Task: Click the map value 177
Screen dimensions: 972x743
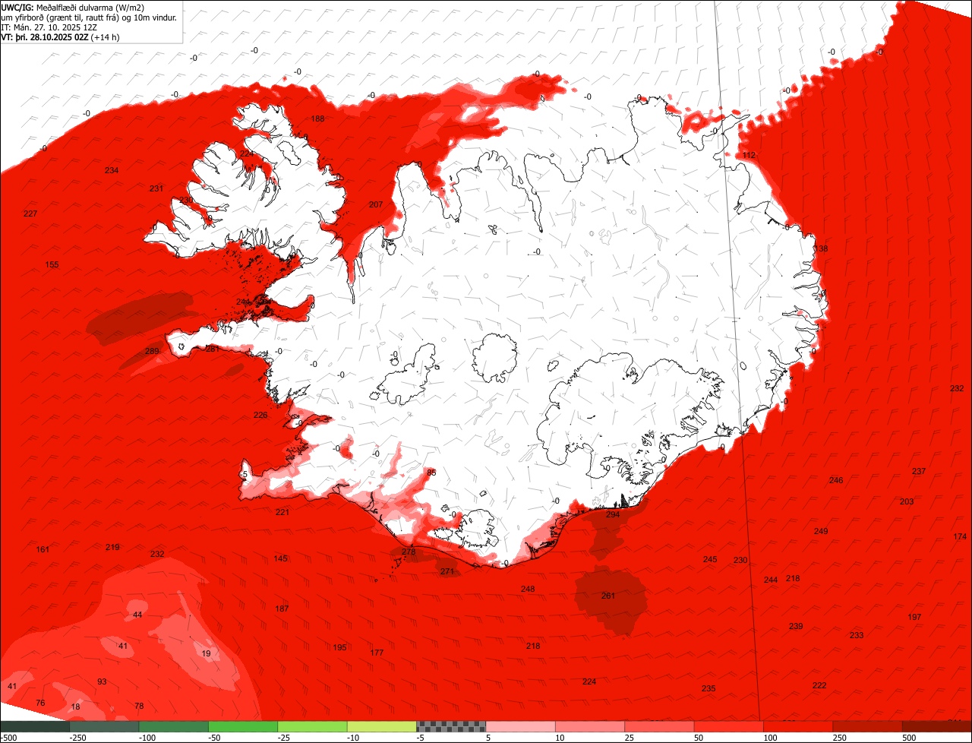Action: pos(377,653)
